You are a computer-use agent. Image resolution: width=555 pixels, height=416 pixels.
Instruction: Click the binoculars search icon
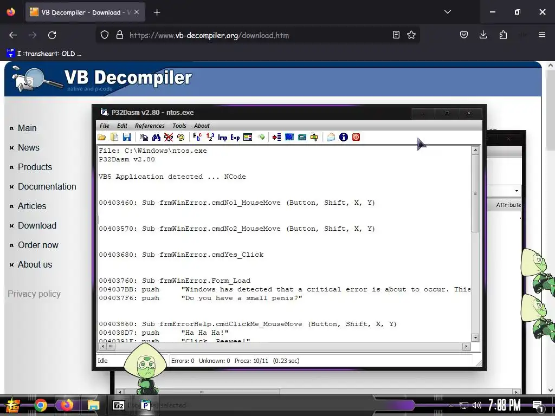pyautogui.click(x=156, y=137)
